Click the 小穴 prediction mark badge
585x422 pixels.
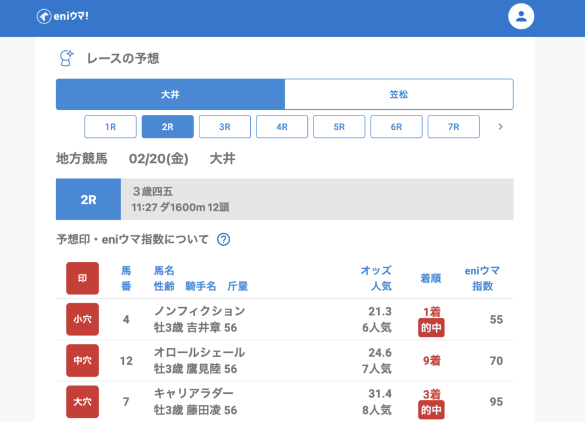pyautogui.click(x=82, y=320)
